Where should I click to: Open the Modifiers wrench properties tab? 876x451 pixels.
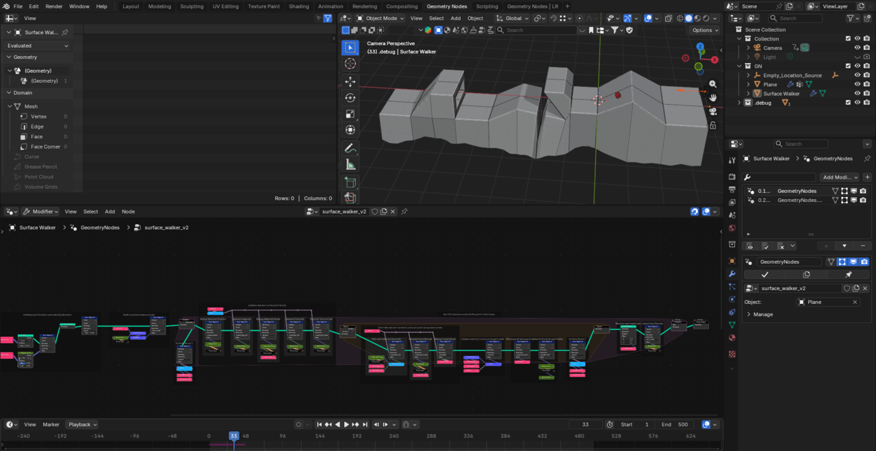click(x=732, y=274)
